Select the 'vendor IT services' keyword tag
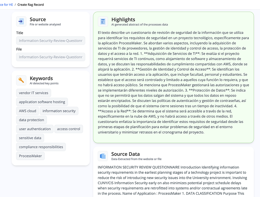260x197 pixels. (x=34, y=93)
